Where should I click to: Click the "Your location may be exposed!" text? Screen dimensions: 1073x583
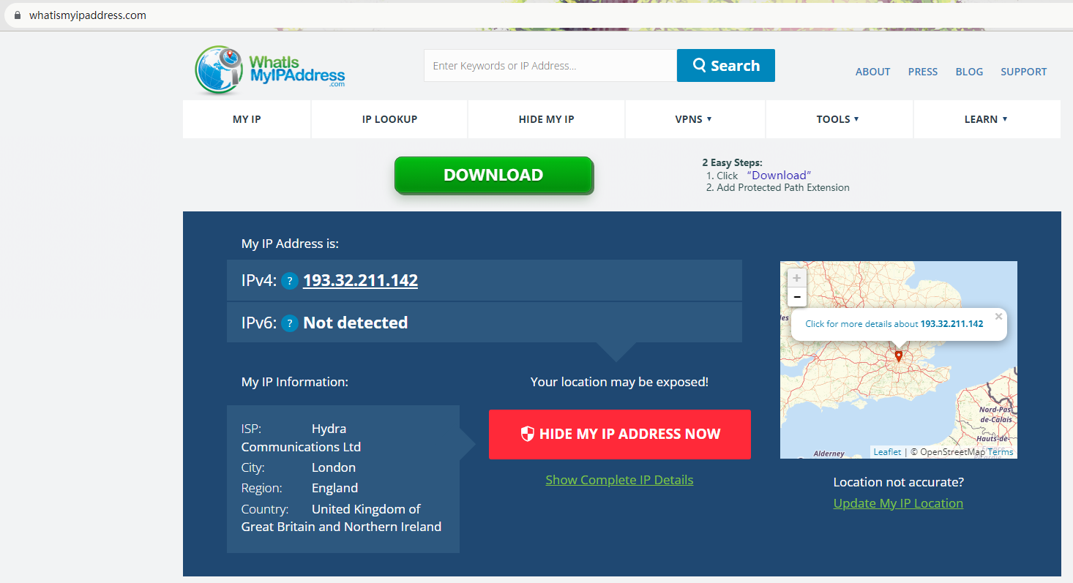coord(619,382)
